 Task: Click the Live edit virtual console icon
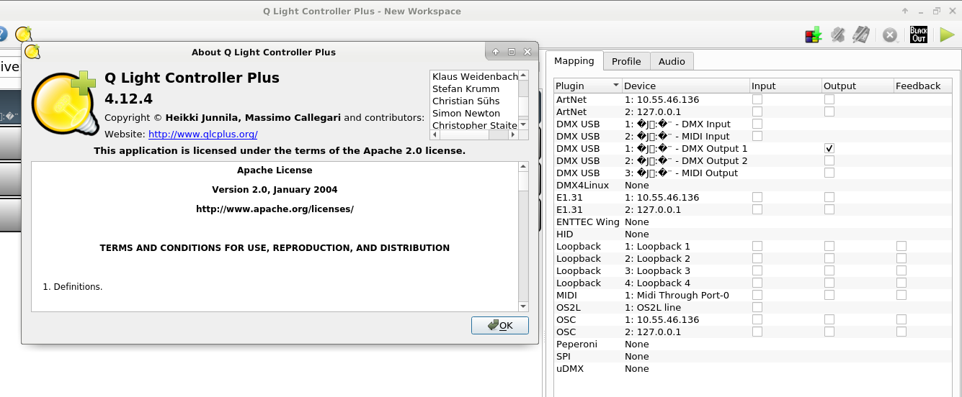pos(860,35)
